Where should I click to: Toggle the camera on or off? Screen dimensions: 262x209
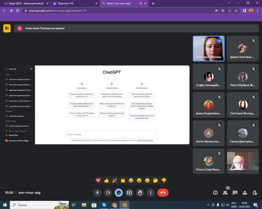(108, 193)
